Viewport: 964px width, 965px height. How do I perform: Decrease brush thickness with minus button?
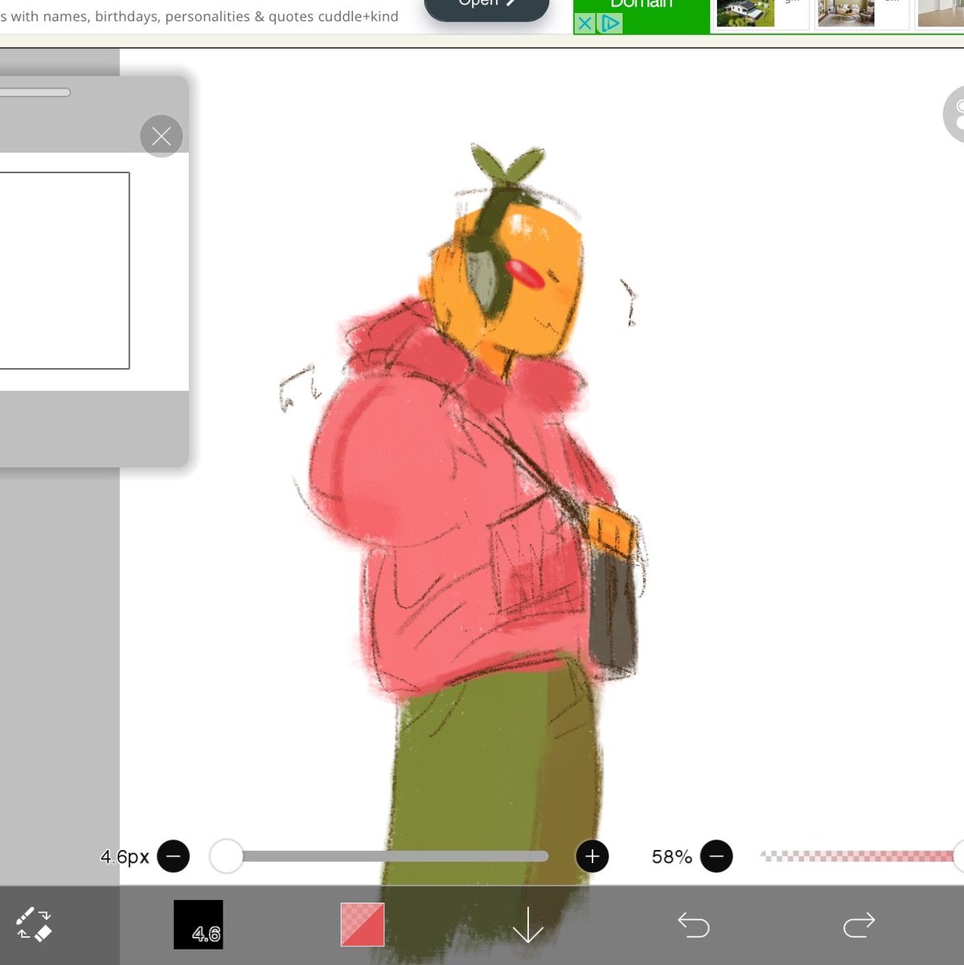tap(173, 856)
